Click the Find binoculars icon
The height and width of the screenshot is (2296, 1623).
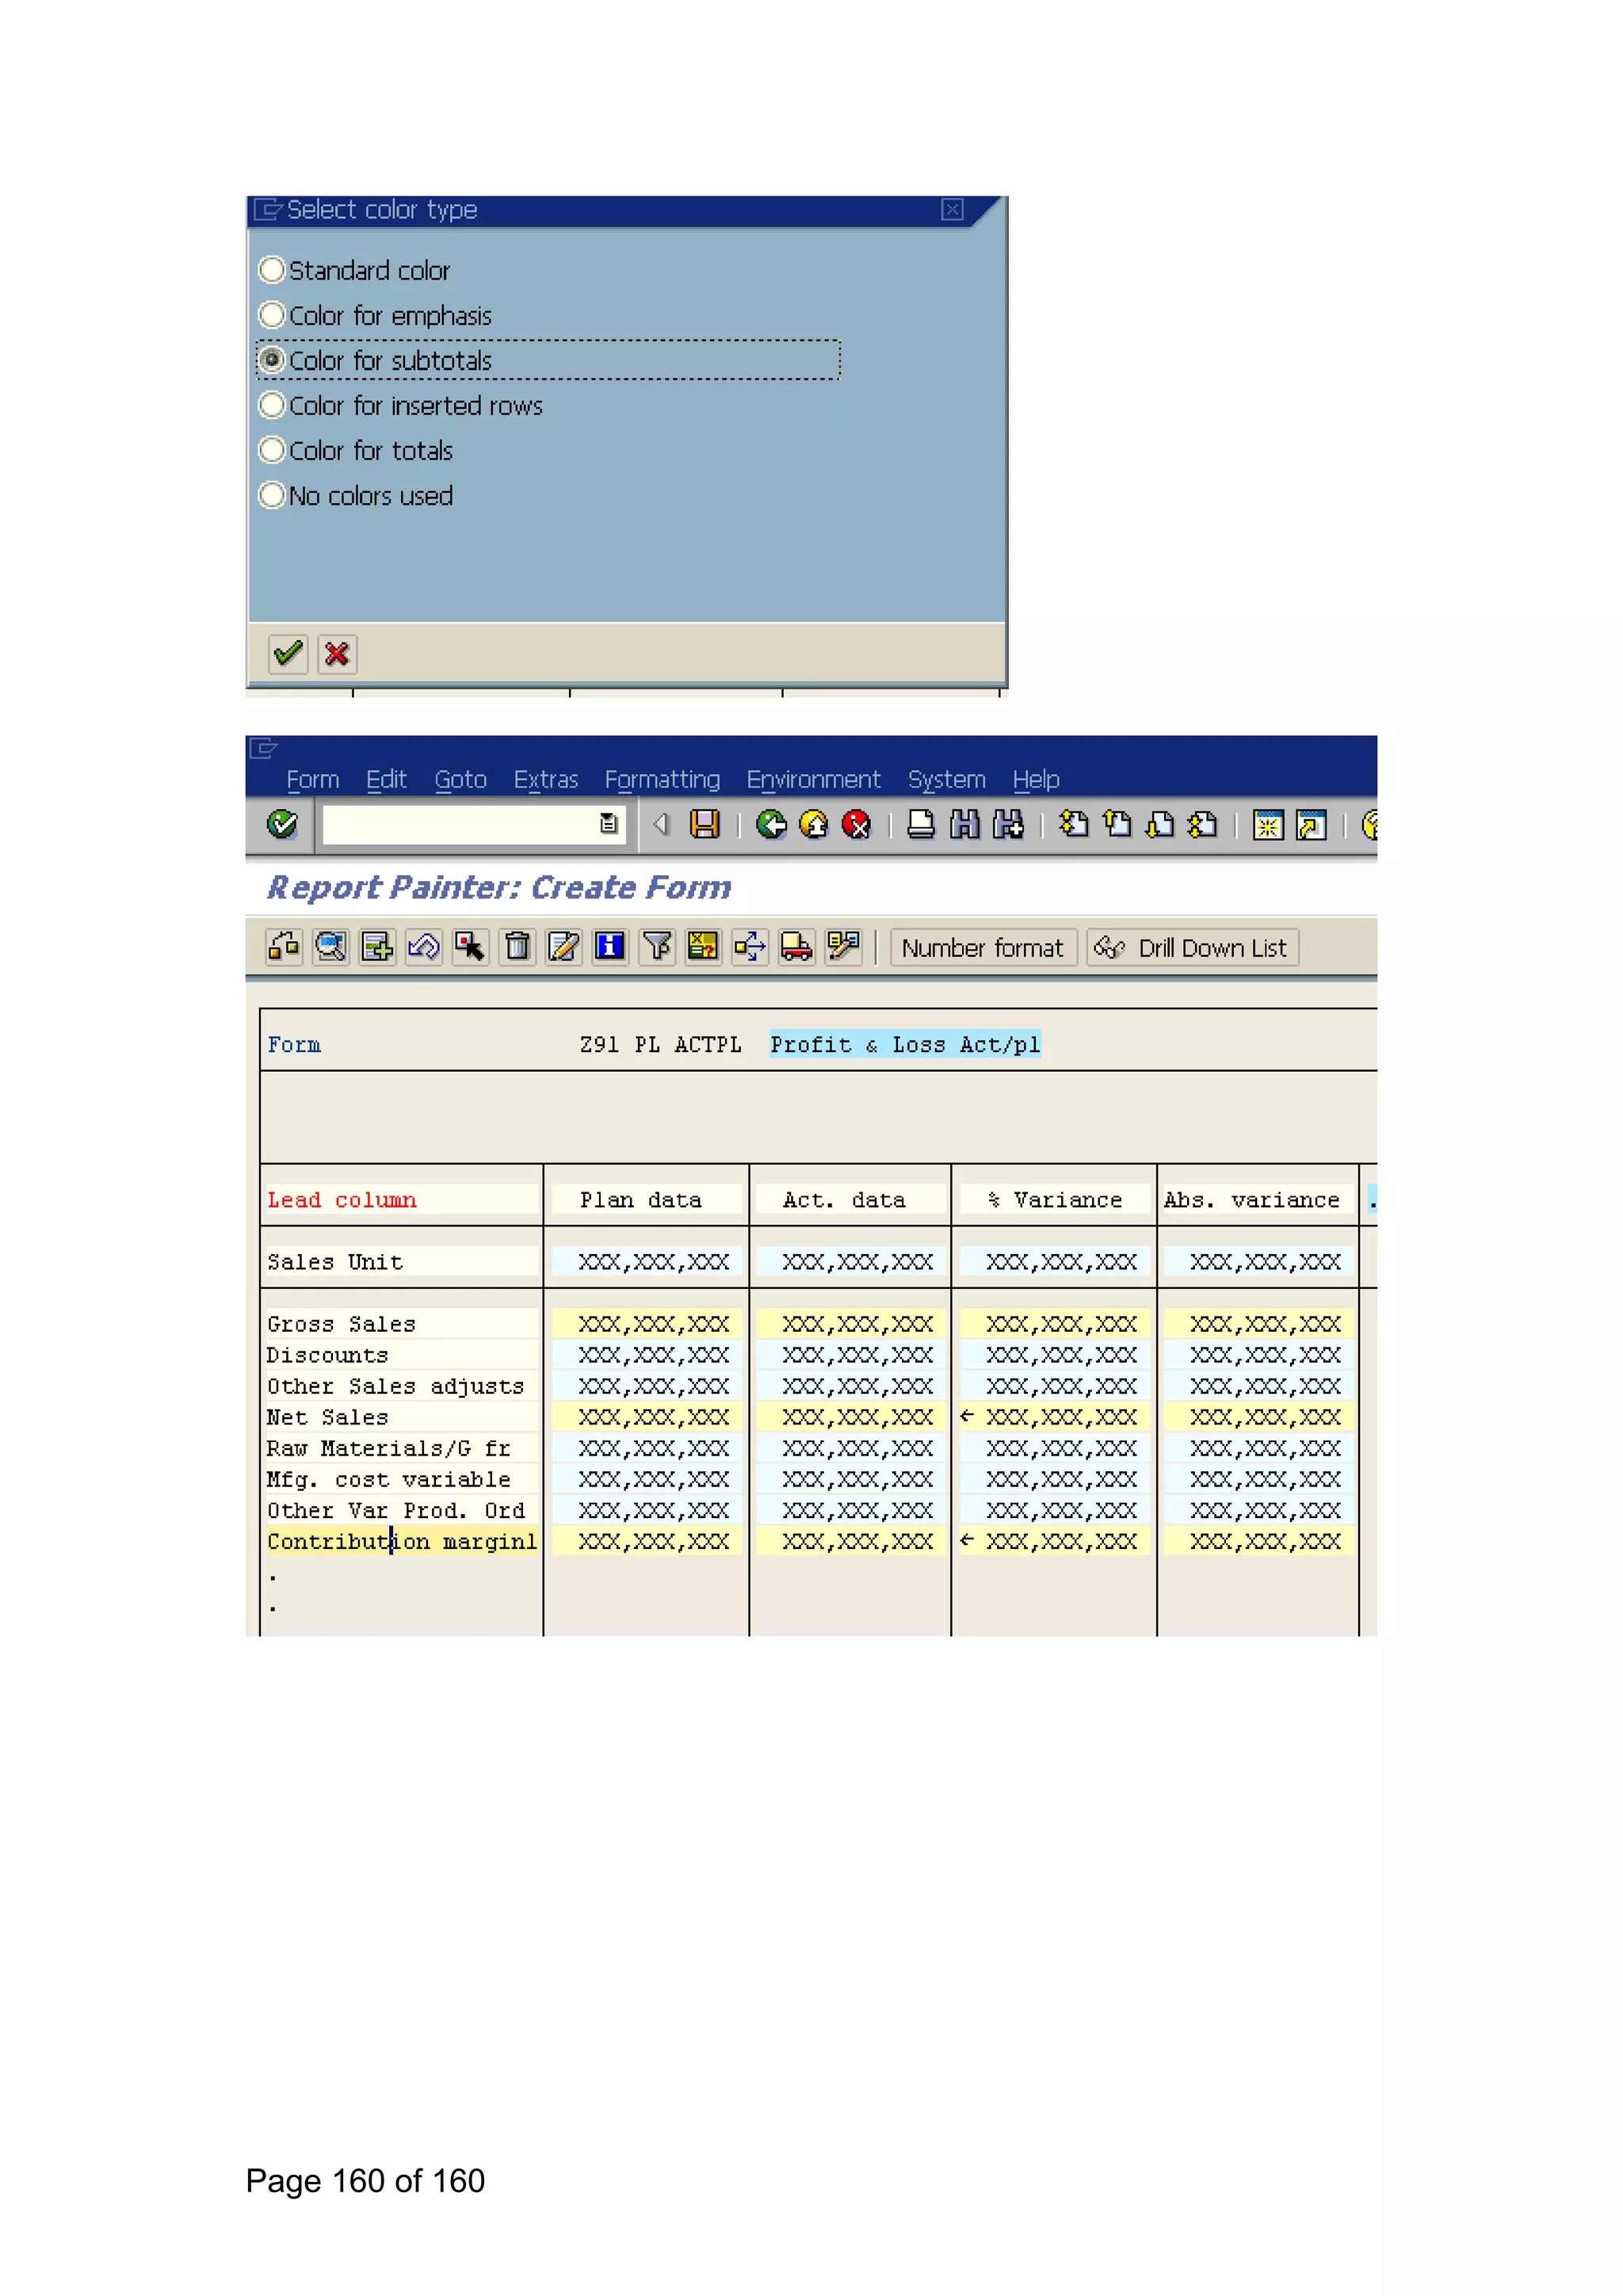click(964, 824)
